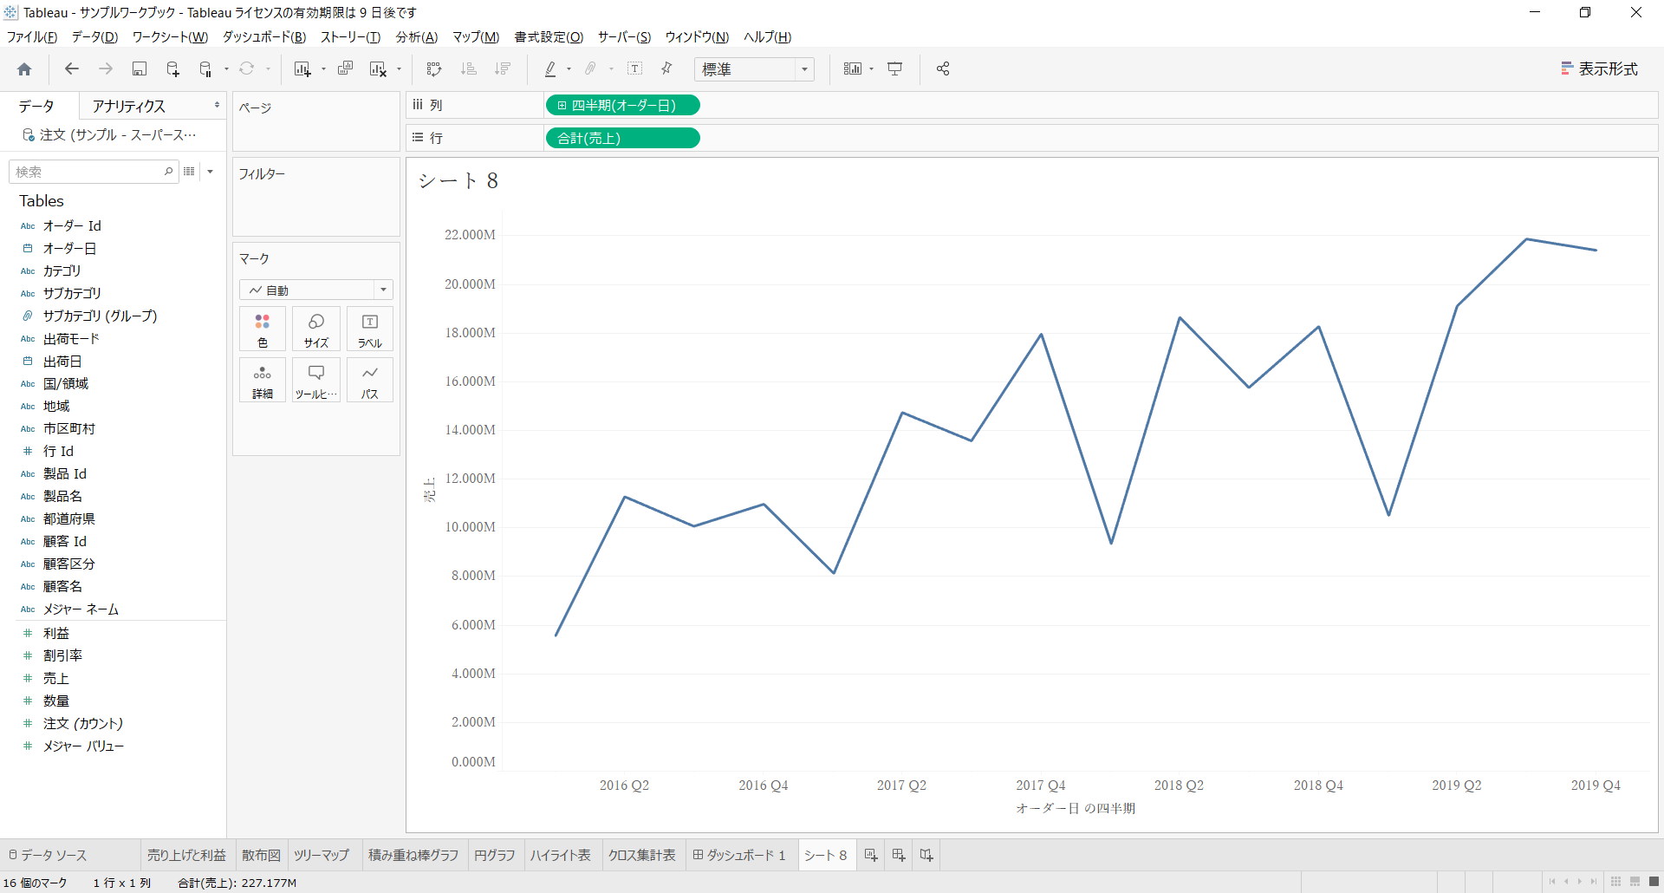Select the 都道府県 dimension field
This screenshot has height=893, width=1664.
coord(68,519)
